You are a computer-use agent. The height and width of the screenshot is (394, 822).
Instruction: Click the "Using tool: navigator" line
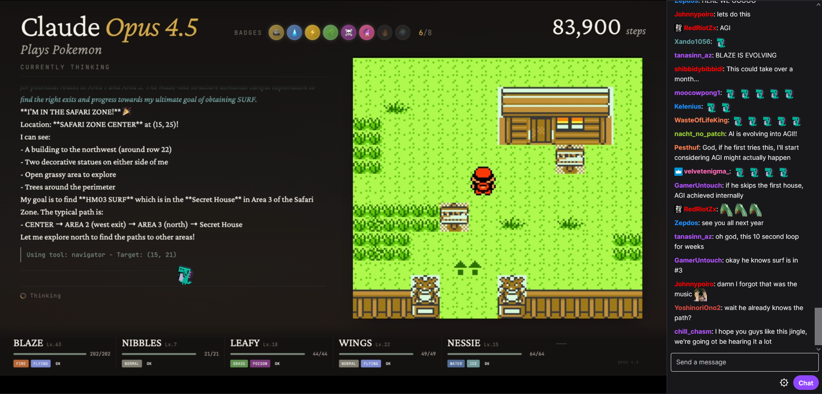coord(101,255)
